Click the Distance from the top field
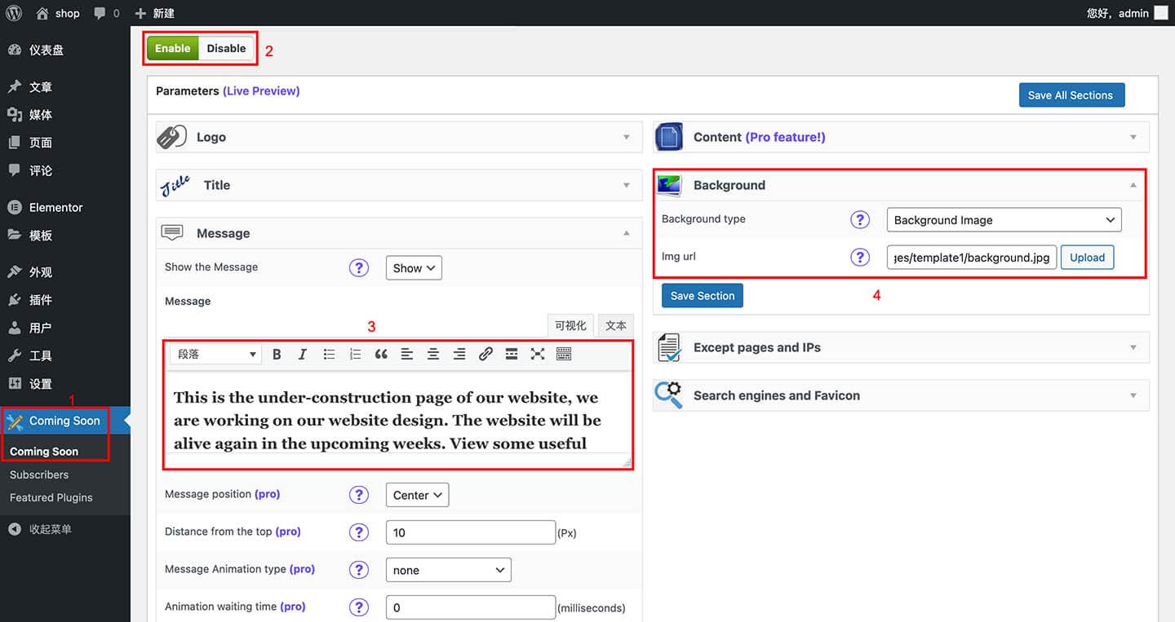The height and width of the screenshot is (622, 1175). click(x=471, y=532)
